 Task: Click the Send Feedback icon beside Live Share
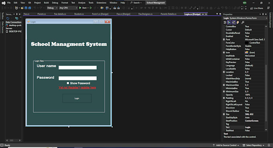pos(268,8)
